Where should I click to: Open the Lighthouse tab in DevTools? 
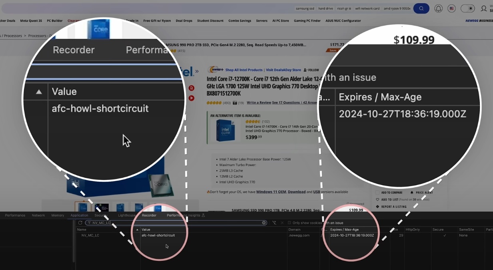(x=127, y=215)
